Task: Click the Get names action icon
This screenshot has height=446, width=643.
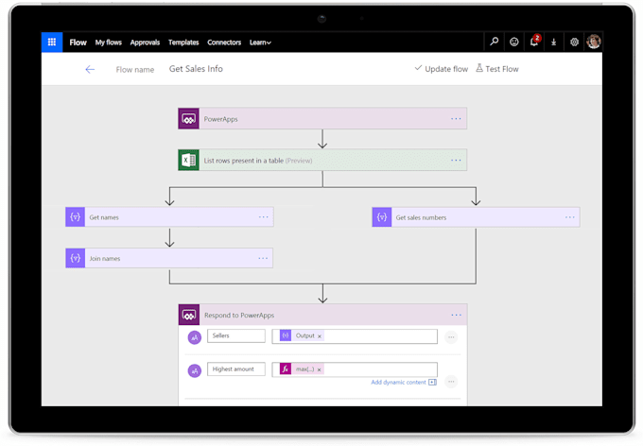Action: 76,217
